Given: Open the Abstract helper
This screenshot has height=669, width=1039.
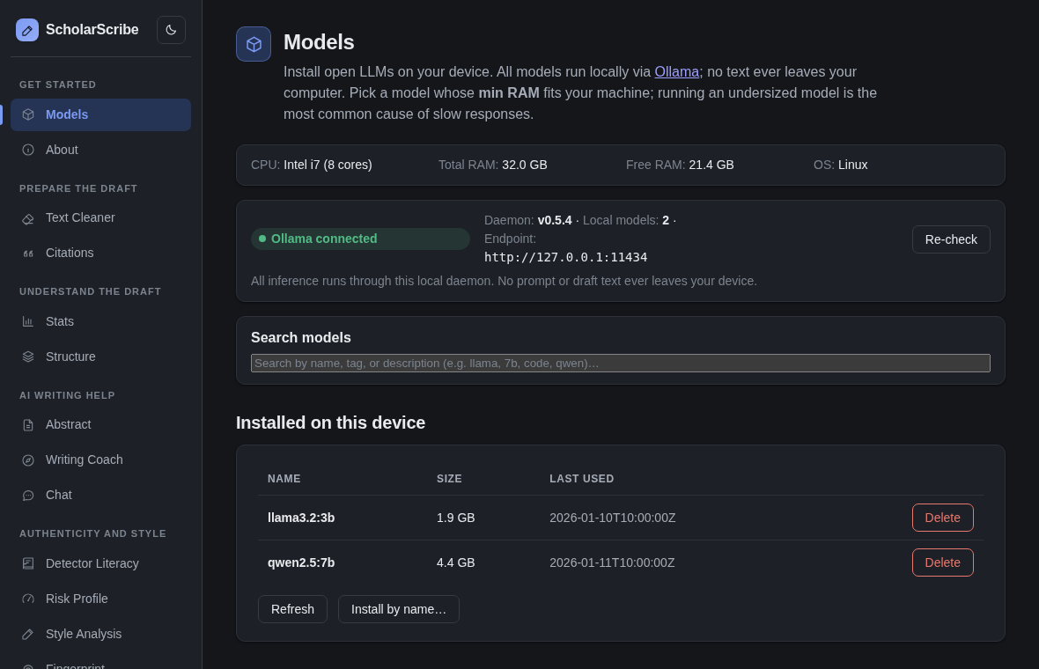Looking at the screenshot, I should 100,424.
